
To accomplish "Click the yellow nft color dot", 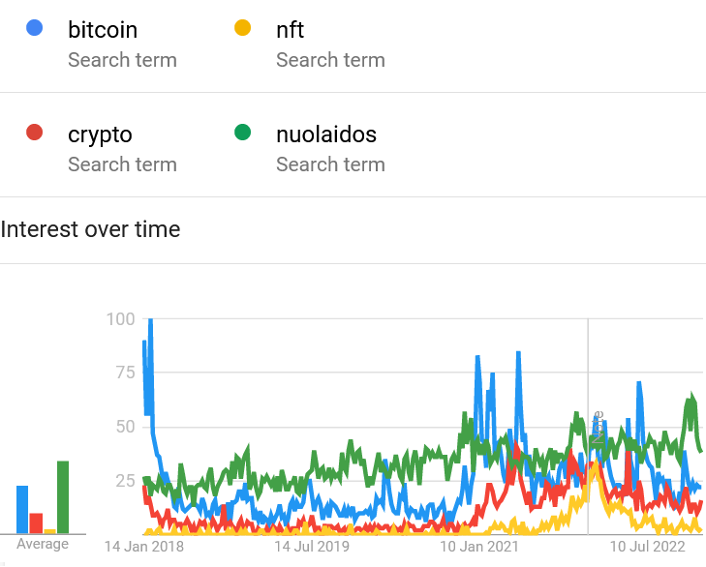I will coord(242,28).
